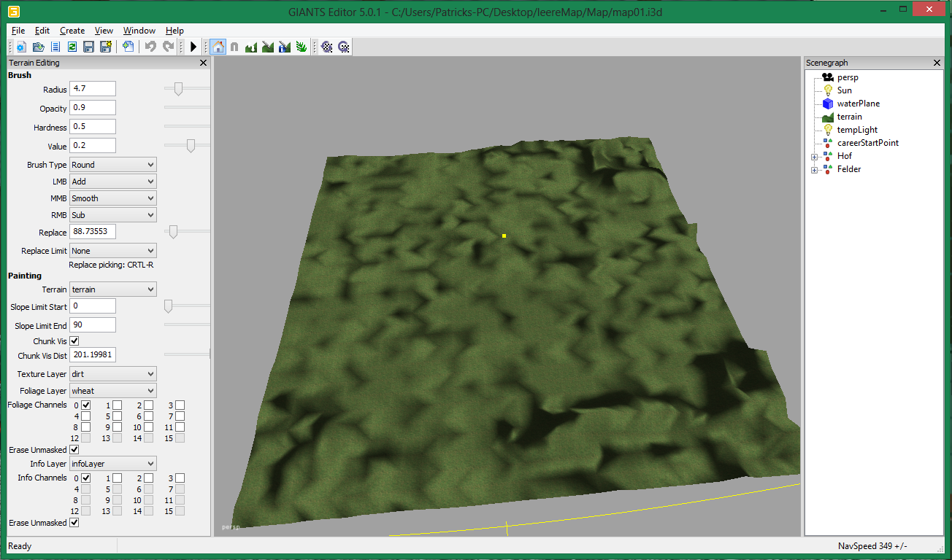Open the Window menu
The image size is (952, 560).
coord(139,31)
